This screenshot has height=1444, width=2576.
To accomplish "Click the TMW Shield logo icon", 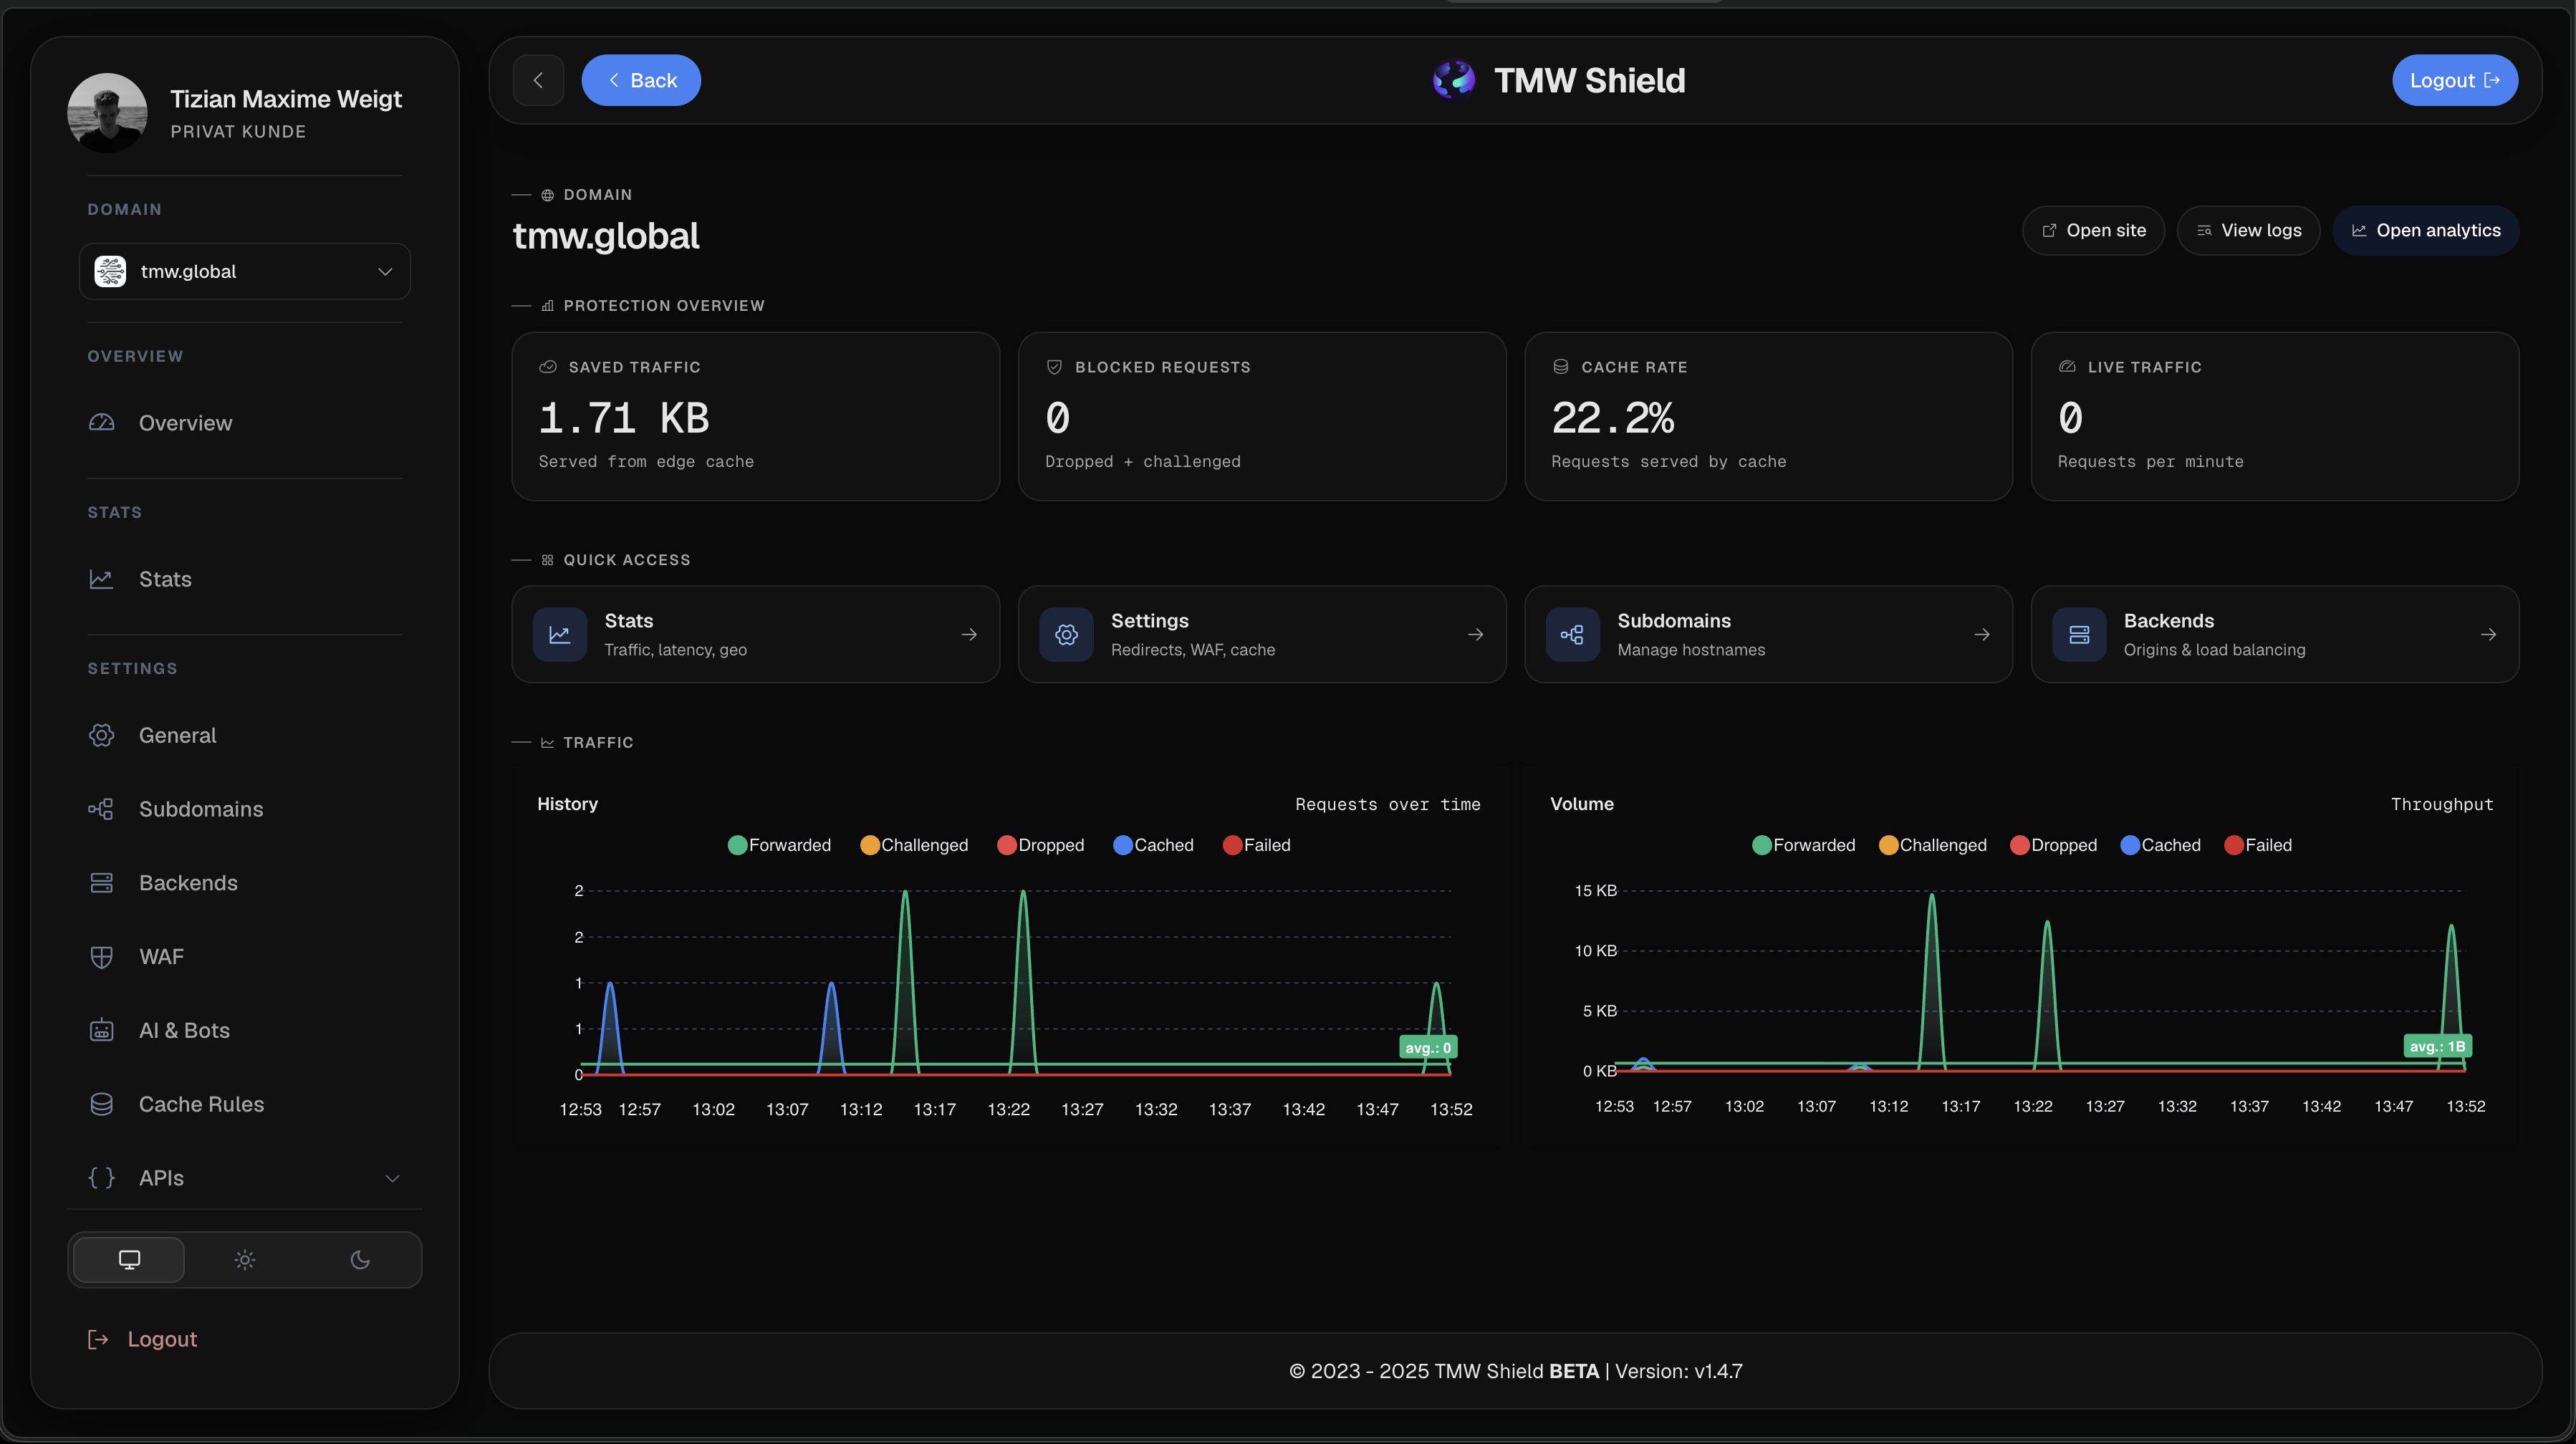I will (1454, 80).
